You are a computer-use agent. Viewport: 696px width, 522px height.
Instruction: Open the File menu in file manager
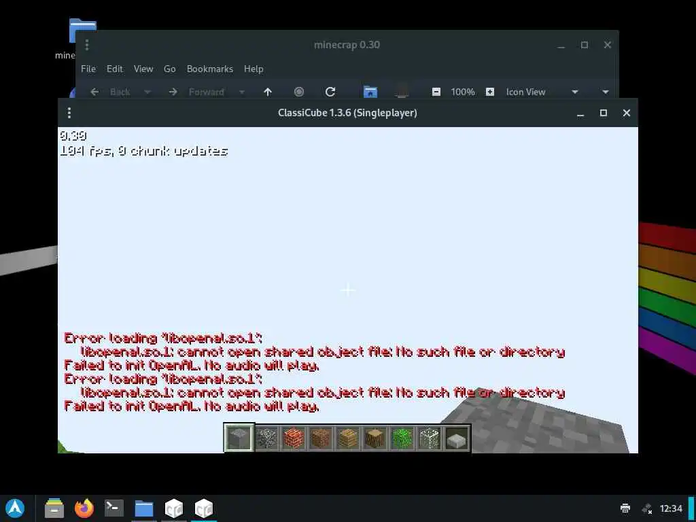tap(88, 69)
